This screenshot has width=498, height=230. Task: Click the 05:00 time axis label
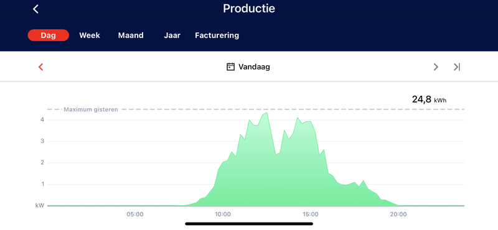[135, 214]
